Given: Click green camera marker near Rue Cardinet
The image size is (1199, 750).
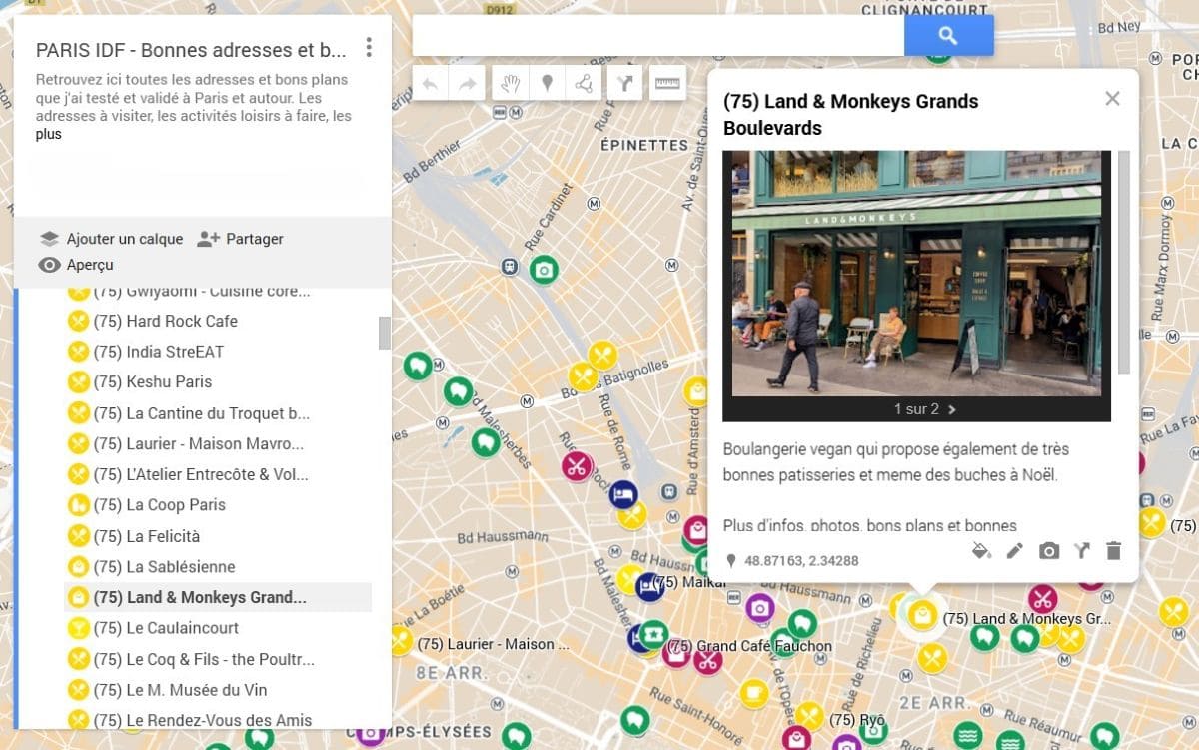Looking at the screenshot, I should (544, 269).
